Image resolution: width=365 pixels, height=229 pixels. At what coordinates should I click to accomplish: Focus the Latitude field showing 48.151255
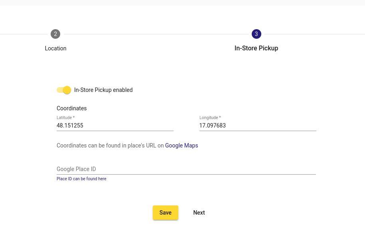coord(115,125)
